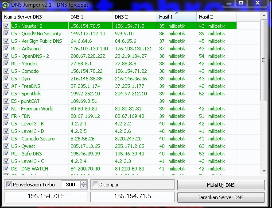The width and height of the screenshot is (272, 208).
Task: Click the primary DNS field 156.154.70.5
Action: [x=46, y=197]
